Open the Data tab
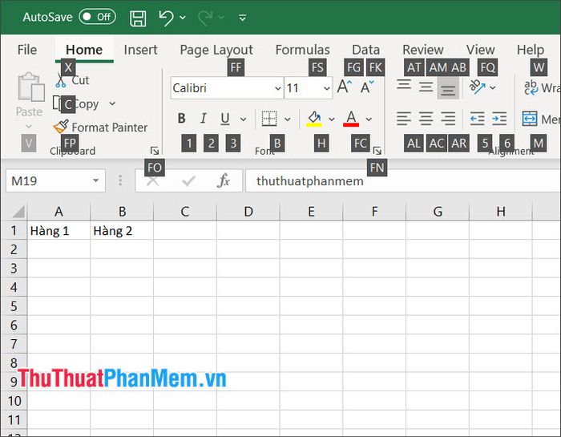The height and width of the screenshot is (437, 561). (x=365, y=50)
